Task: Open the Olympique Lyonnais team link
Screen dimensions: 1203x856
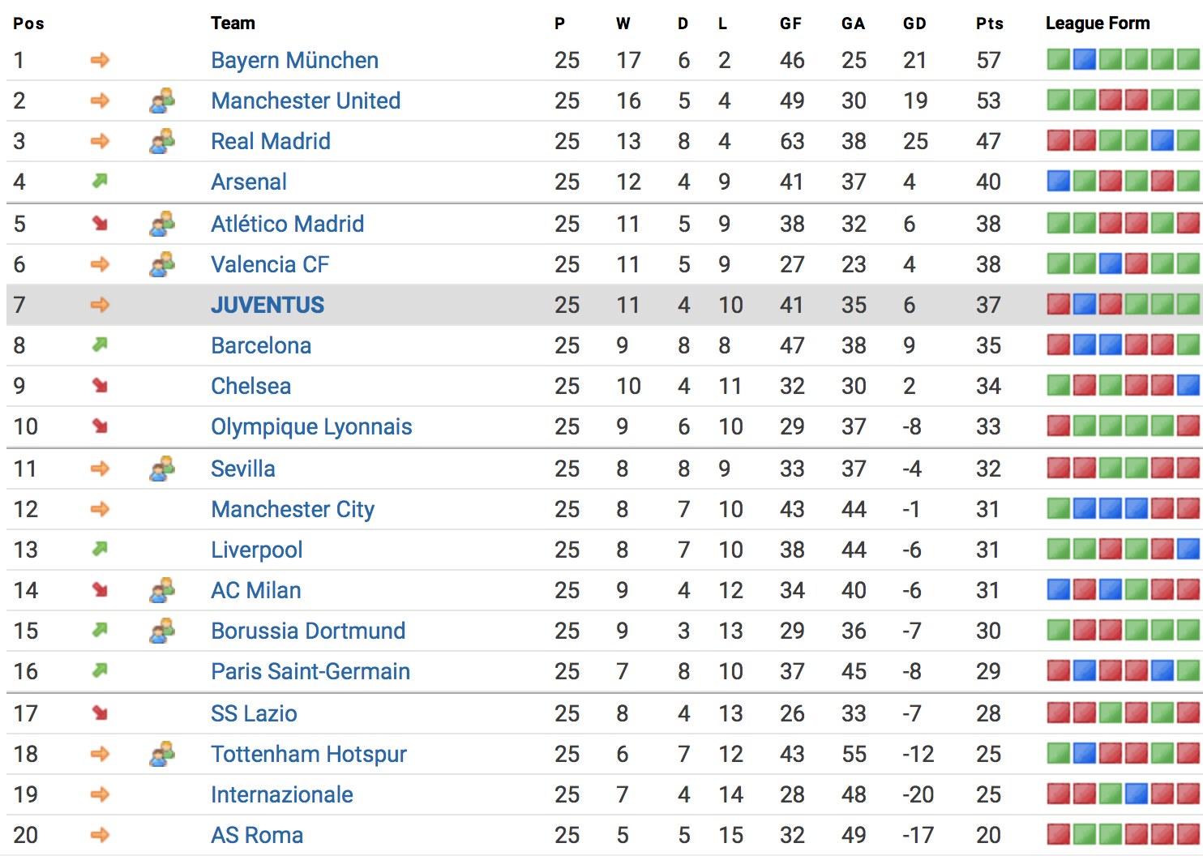Action: (311, 426)
